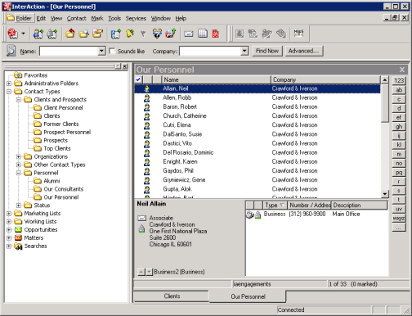Image resolution: width=412 pixels, height=316 pixels.
Task: Click the red globe InterAction toolbar icon
Action: coord(12,34)
